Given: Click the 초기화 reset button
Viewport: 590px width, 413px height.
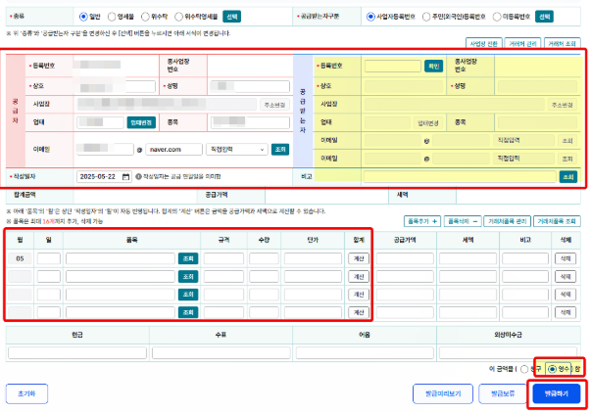Looking at the screenshot, I should 26,393.
